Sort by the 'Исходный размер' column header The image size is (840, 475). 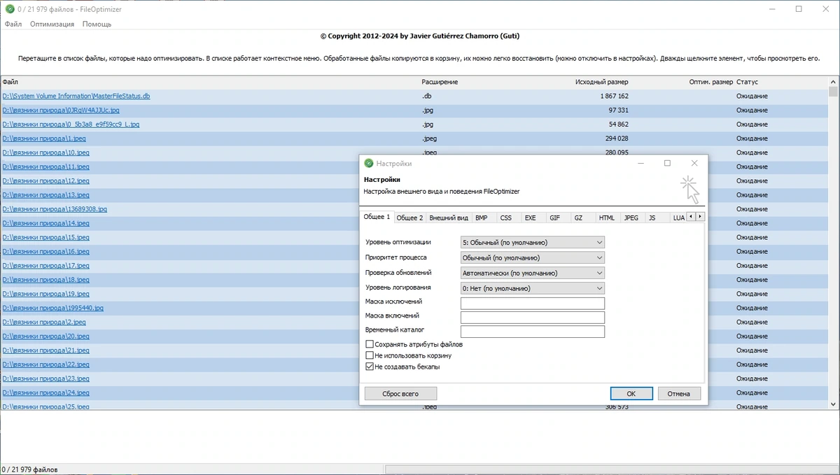click(602, 82)
